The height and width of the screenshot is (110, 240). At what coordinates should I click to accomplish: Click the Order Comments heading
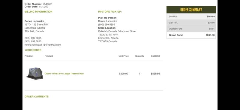[x=37, y=97]
